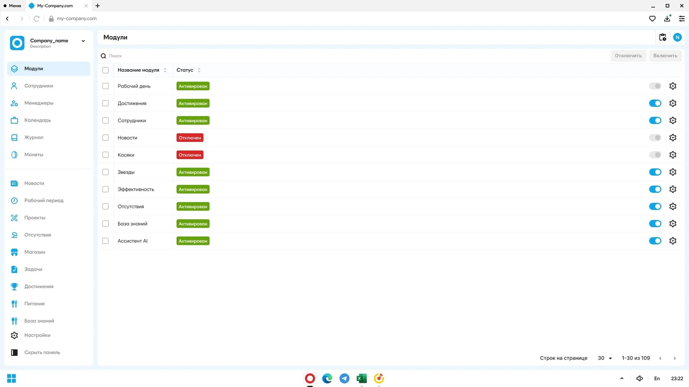The height and width of the screenshot is (387, 689).
Task: Open Excel from the taskbar
Action: tap(362, 378)
